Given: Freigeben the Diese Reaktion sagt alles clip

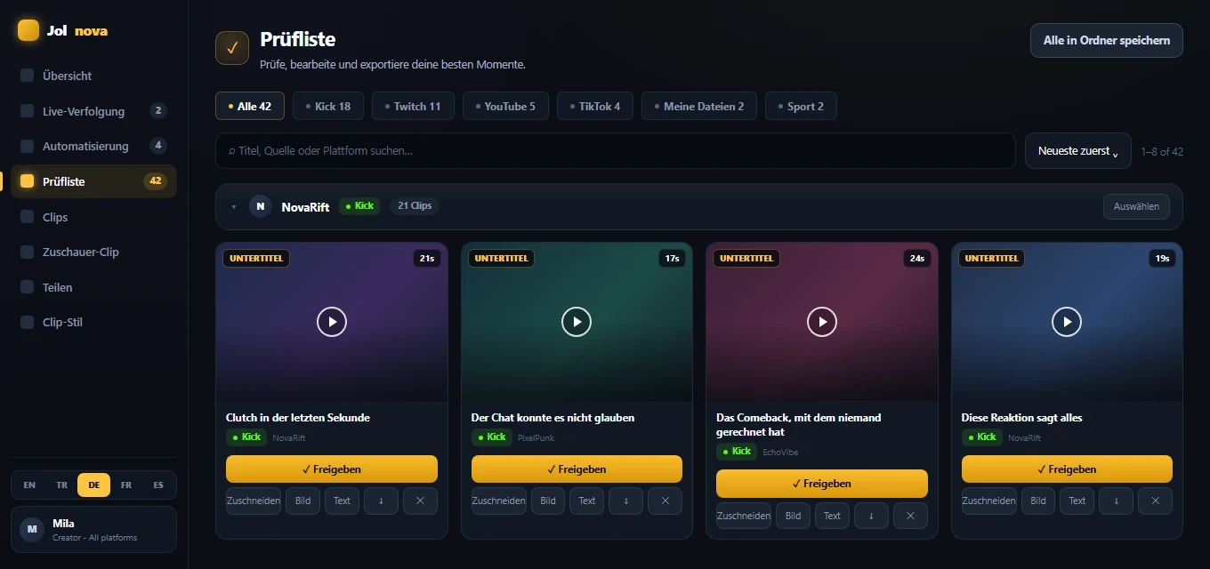Looking at the screenshot, I should point(1067,469).
